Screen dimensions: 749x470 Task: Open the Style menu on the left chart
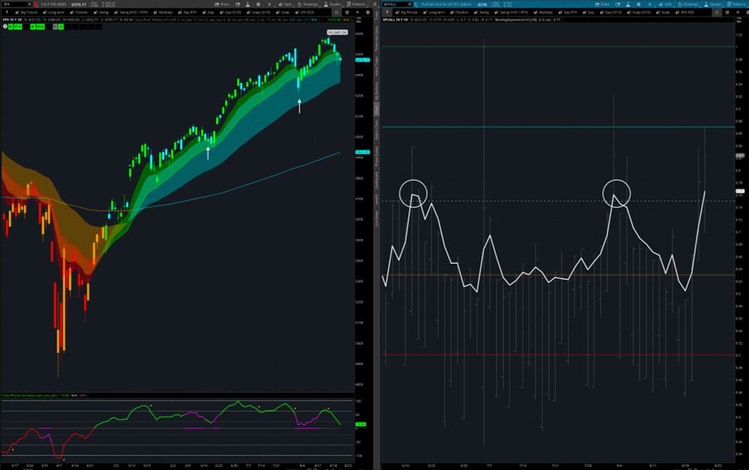tap(285, 4)
